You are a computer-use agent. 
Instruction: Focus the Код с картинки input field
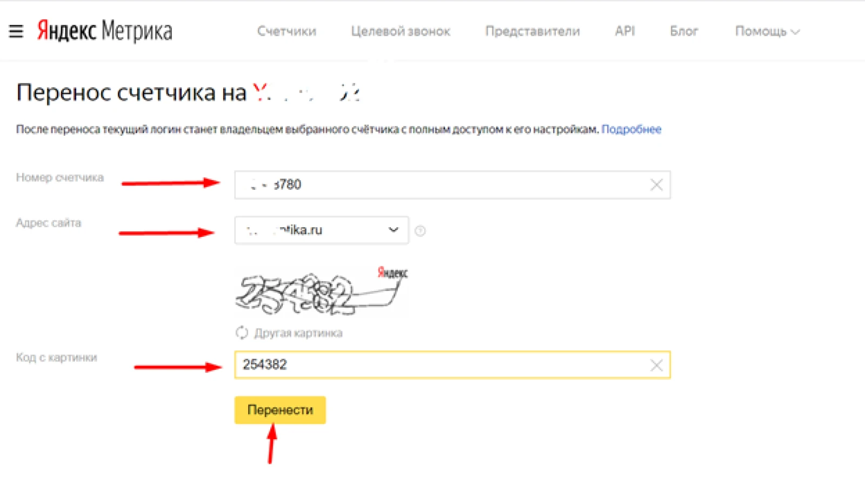click(x=453, y=365)
